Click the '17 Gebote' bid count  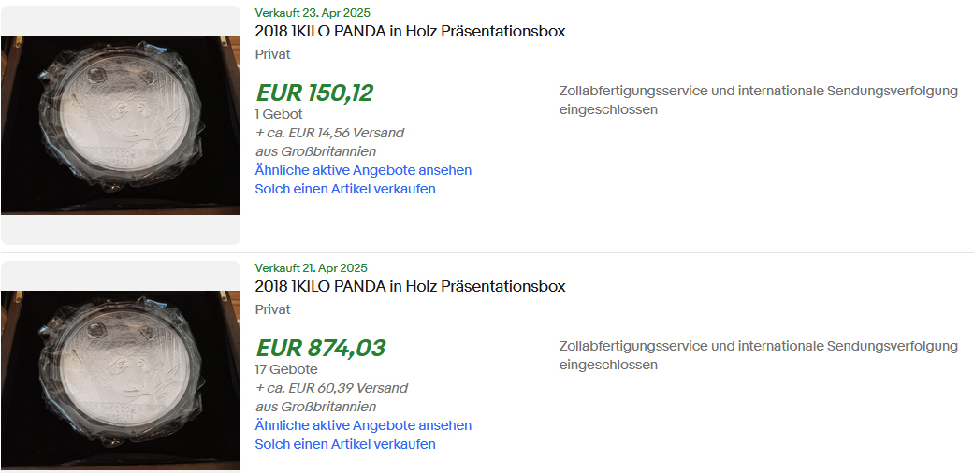point(286,369)
